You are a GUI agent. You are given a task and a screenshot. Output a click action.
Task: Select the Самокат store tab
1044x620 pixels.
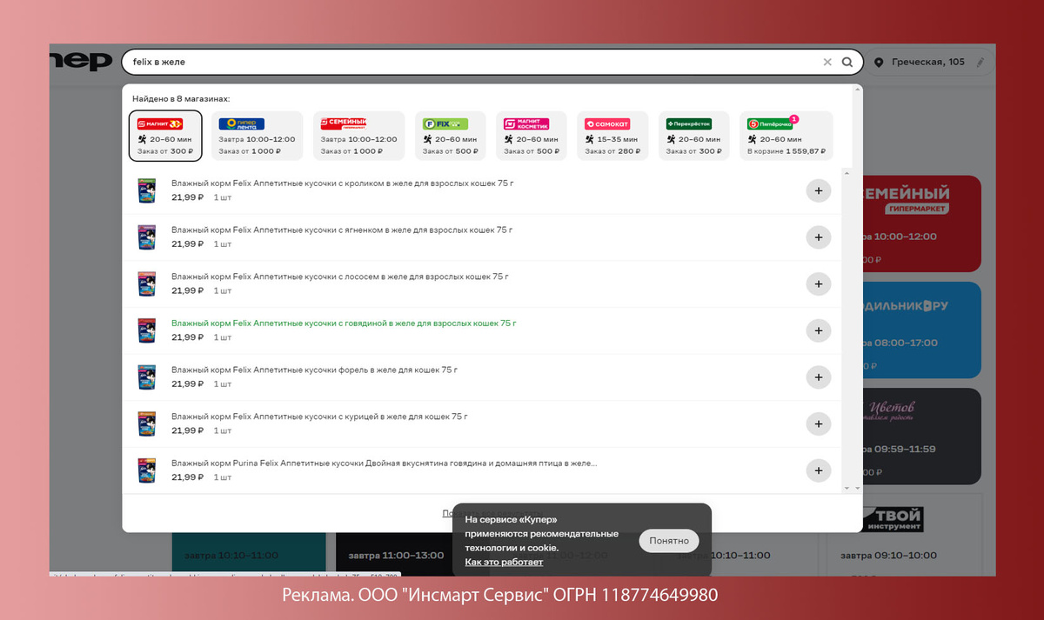(612, 136)
